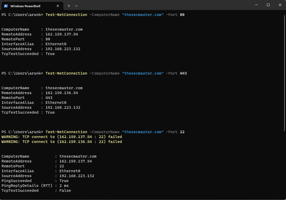Open a new tab with plus button
This screenshot has width=286, height=200.
[x=69, y=6]
